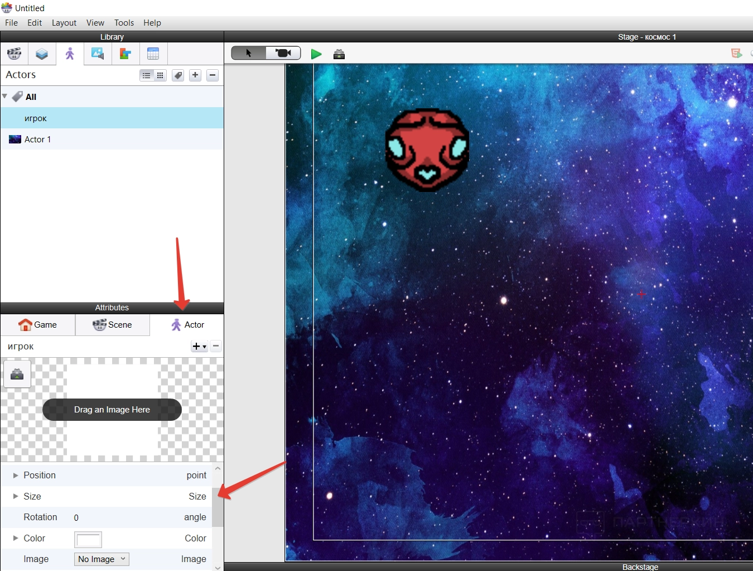Expand the Size attribute
753x571 pixels.
pos(16,496)
